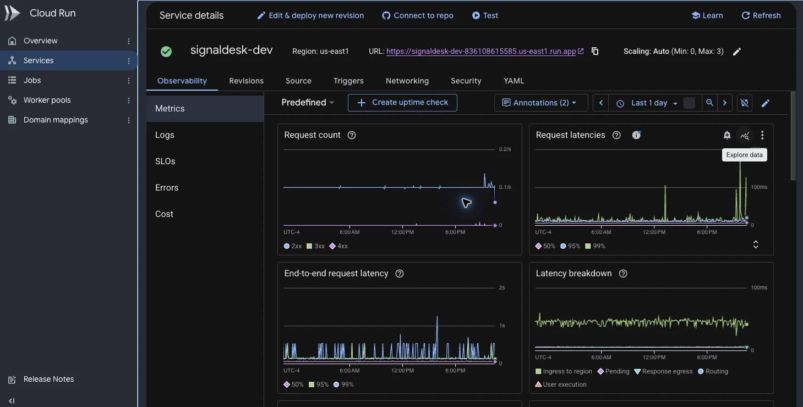Viewport: 803px width, 407px height.
Task: Switch to the Revisions tab
Action: pyautogui.click(x=246, y=81)
